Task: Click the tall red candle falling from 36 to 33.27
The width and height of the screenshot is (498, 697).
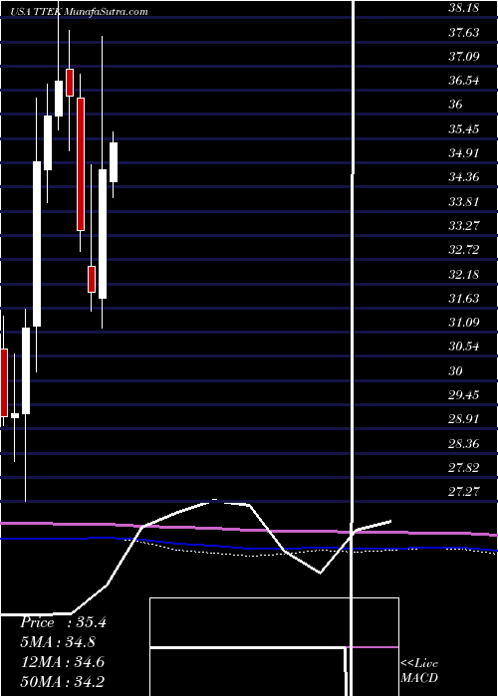Action: [81, 164]
